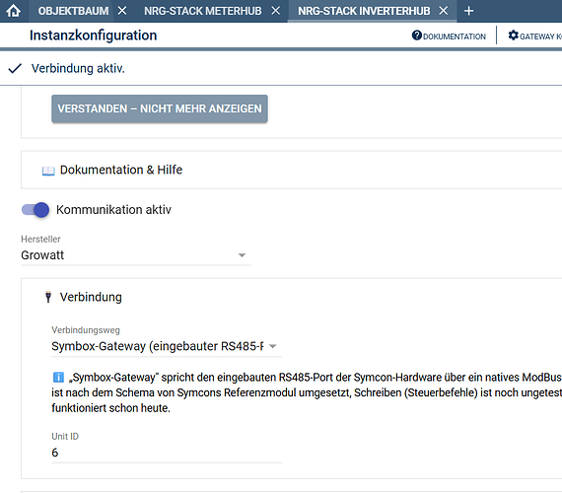Click the 'Verbindung aktiv.' status text
Screen dimensions: 562x493
[x=78, y=68]
